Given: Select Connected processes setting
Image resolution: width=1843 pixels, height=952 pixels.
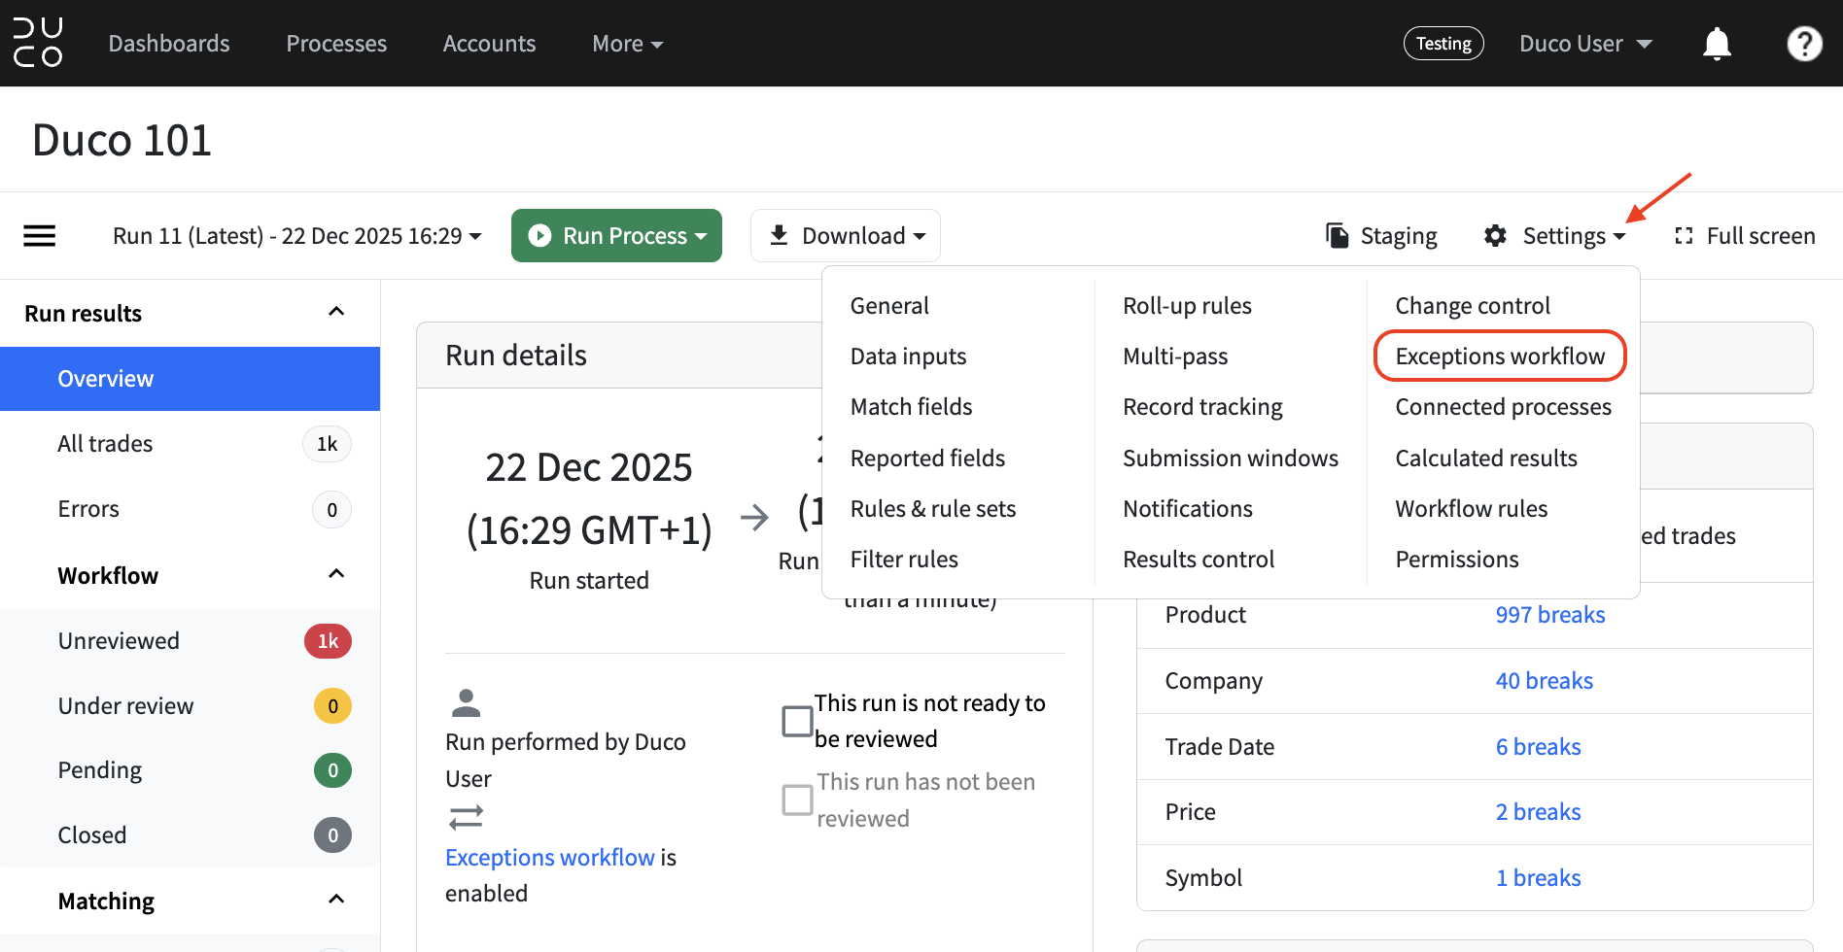Looking at the screenshot, I should tap(1503, 407).
